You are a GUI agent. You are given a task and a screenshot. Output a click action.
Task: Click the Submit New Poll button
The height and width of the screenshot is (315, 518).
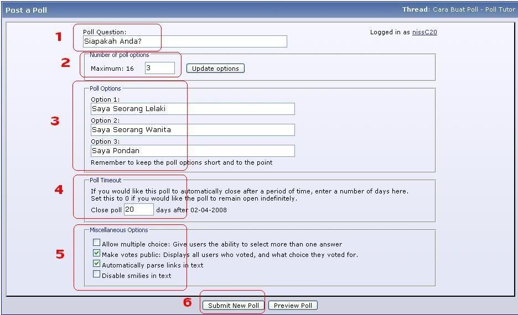233,306
